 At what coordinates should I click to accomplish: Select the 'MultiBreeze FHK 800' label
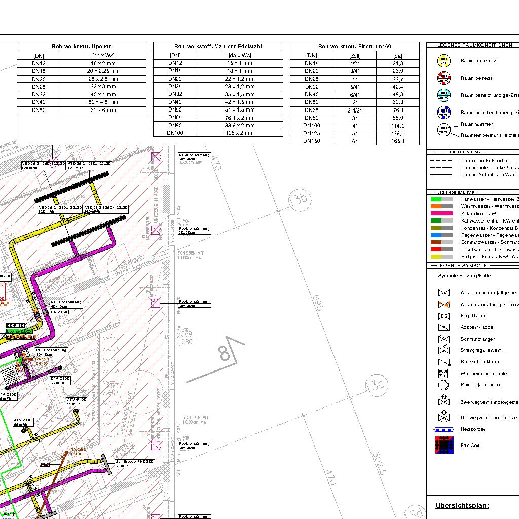(x=134, y=462)
